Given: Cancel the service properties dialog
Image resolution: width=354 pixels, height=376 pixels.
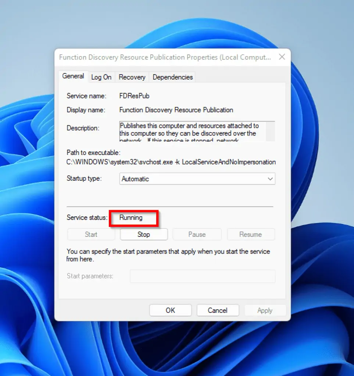Looking at the screenshot, I should pyautogui.click(x=218, y=310).
